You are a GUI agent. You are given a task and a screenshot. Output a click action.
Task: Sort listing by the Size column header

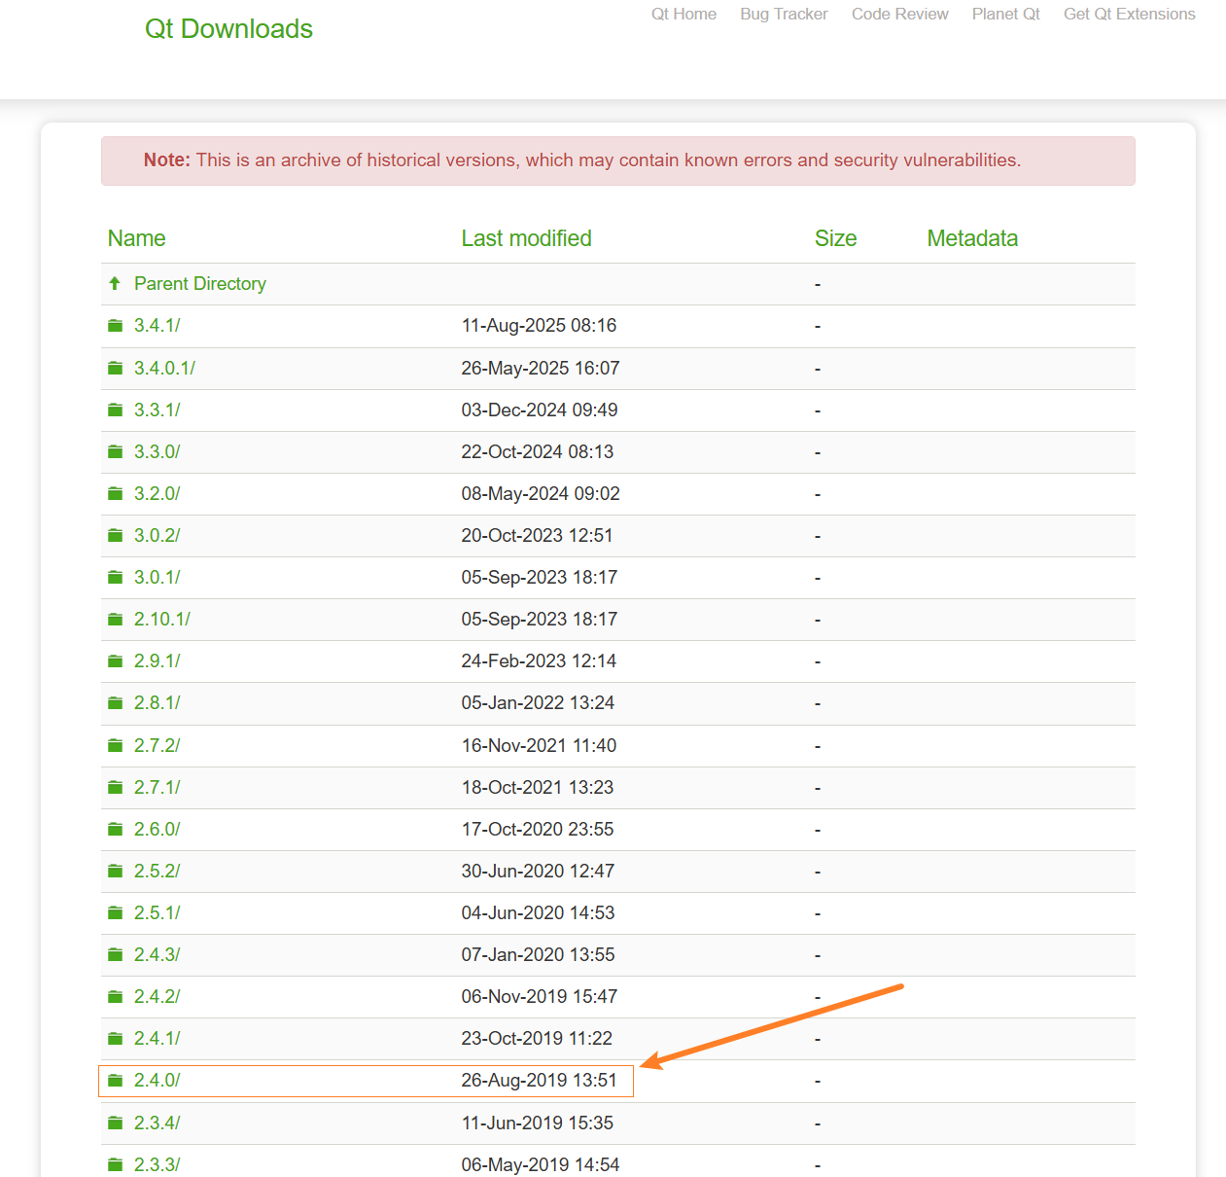click(836, 238)
